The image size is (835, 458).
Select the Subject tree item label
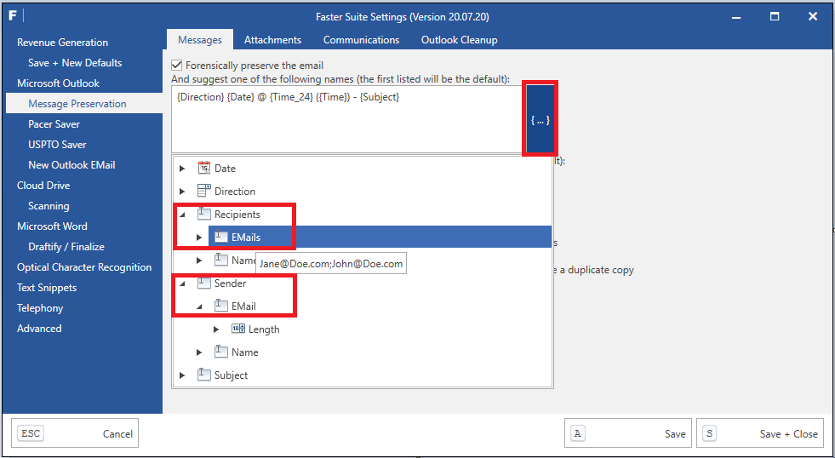click(232, 375)
